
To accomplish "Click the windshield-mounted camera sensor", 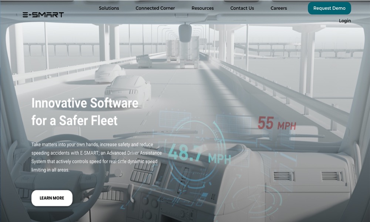I will [185, 33].
